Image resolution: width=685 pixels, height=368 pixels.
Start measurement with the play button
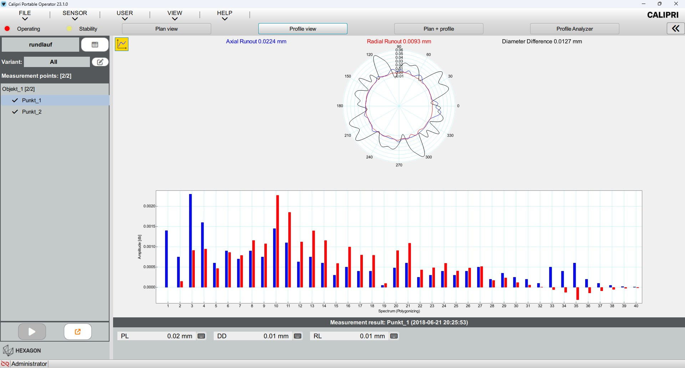coord(32,332)
